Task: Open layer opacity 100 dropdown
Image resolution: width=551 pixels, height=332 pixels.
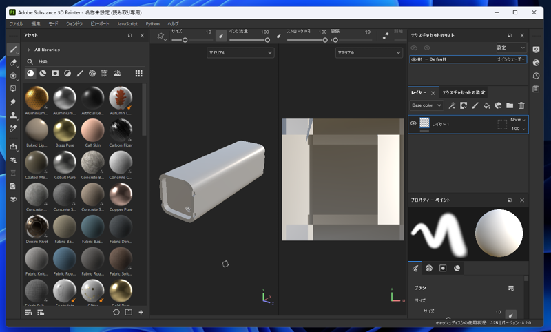Action: pyautogui.click(x=518, y=129)
